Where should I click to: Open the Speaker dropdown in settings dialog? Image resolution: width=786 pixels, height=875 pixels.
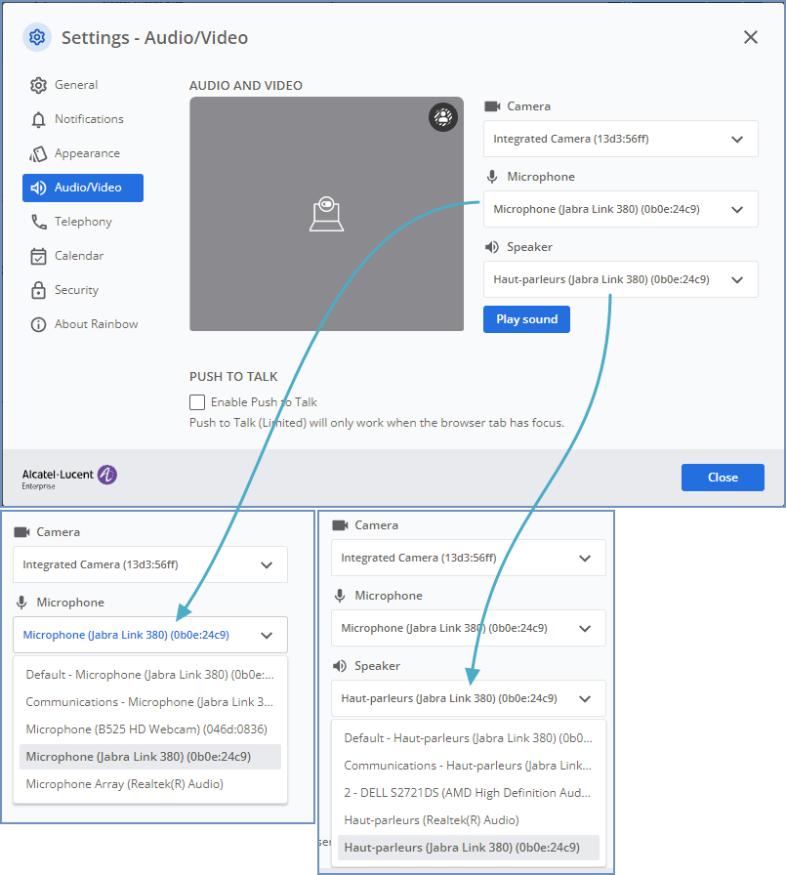(x=620, y=279)
